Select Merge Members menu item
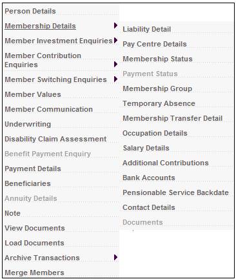Screen dimensions: 236x279 coord(34,273)
